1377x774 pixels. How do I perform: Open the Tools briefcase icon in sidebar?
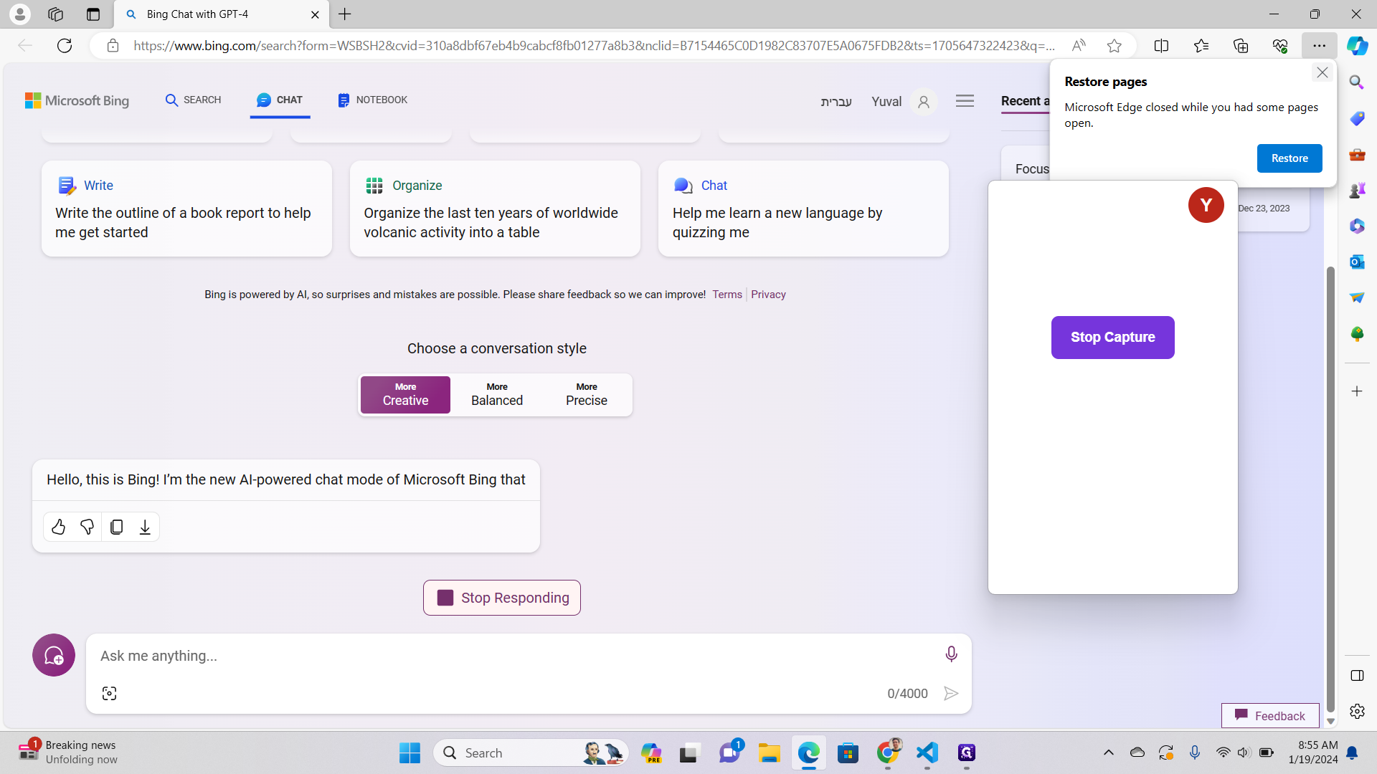coord(1357,154)
